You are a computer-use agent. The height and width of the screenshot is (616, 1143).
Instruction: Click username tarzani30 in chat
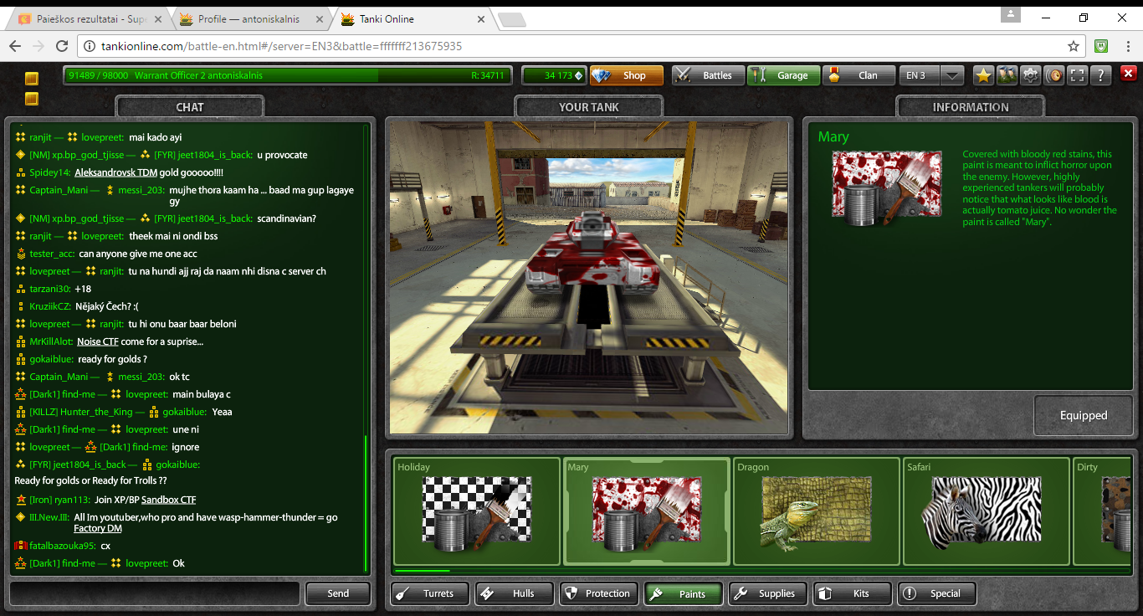click(50, 289)
